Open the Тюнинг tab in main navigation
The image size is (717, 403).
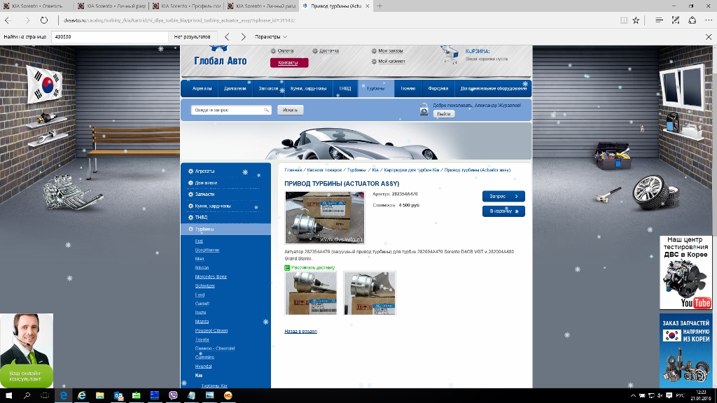pyautogui.click(x=408, y=89)
